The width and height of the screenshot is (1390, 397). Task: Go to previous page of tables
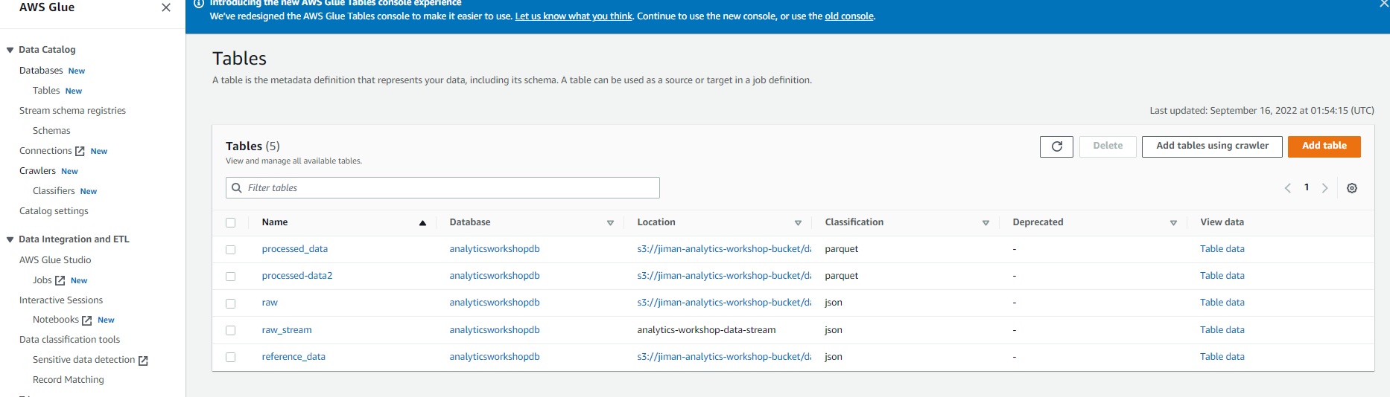(x=1287, y=188)
